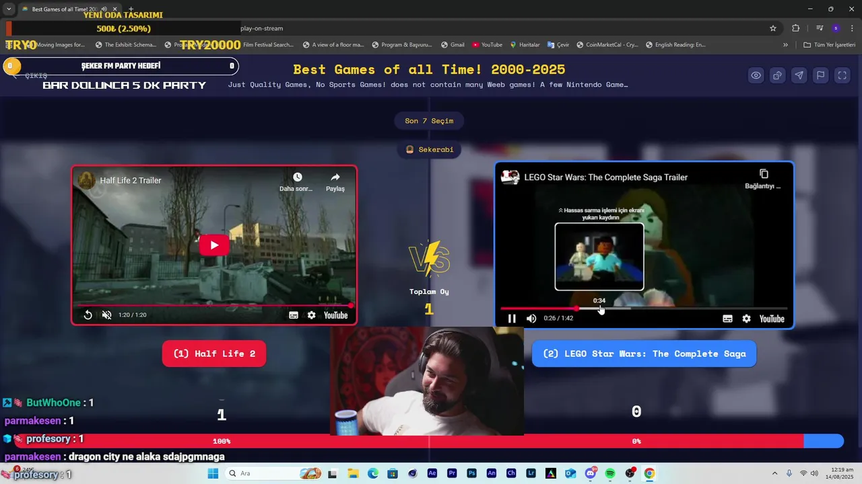Viewport: 862px width, 484px height.
Task: Click the Sekerabi user badge
Action: pos(429,149)
